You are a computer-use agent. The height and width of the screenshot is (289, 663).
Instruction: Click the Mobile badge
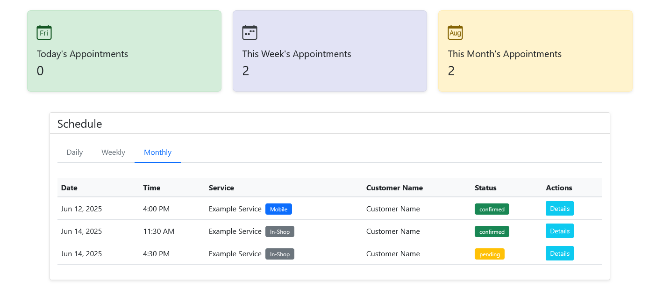click(278, 209)
